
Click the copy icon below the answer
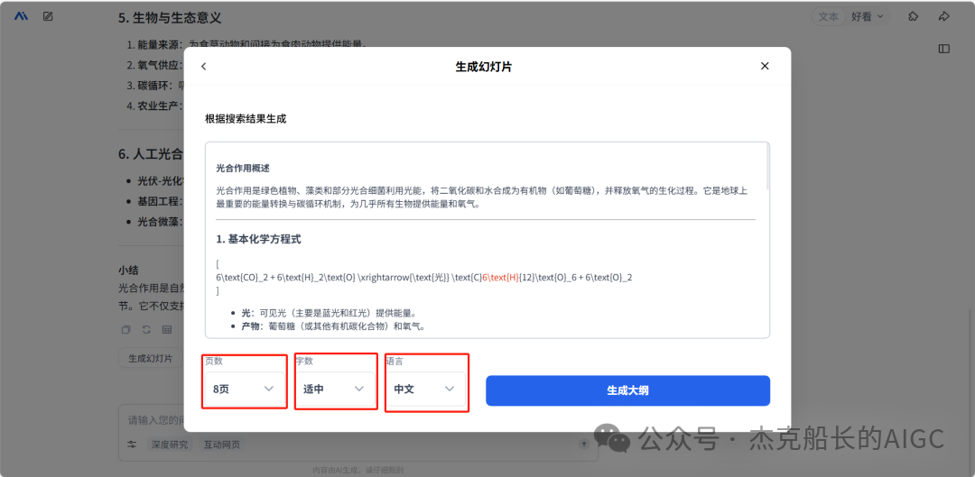(125, 330)
